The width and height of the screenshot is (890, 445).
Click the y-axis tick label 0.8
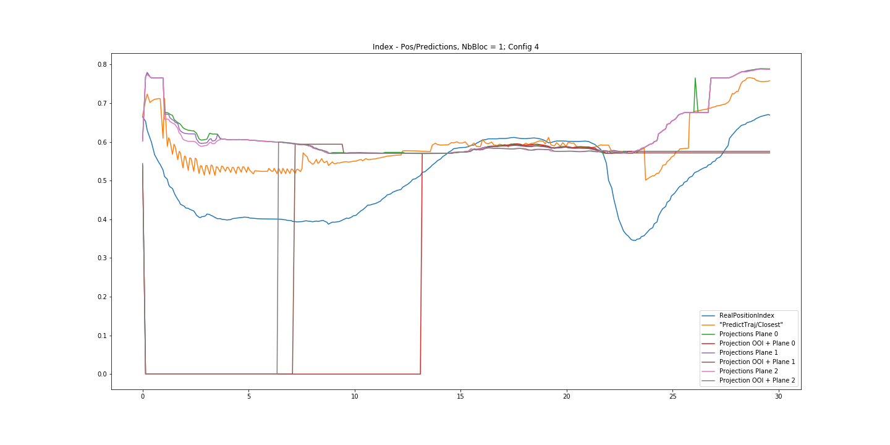(101, 65)
